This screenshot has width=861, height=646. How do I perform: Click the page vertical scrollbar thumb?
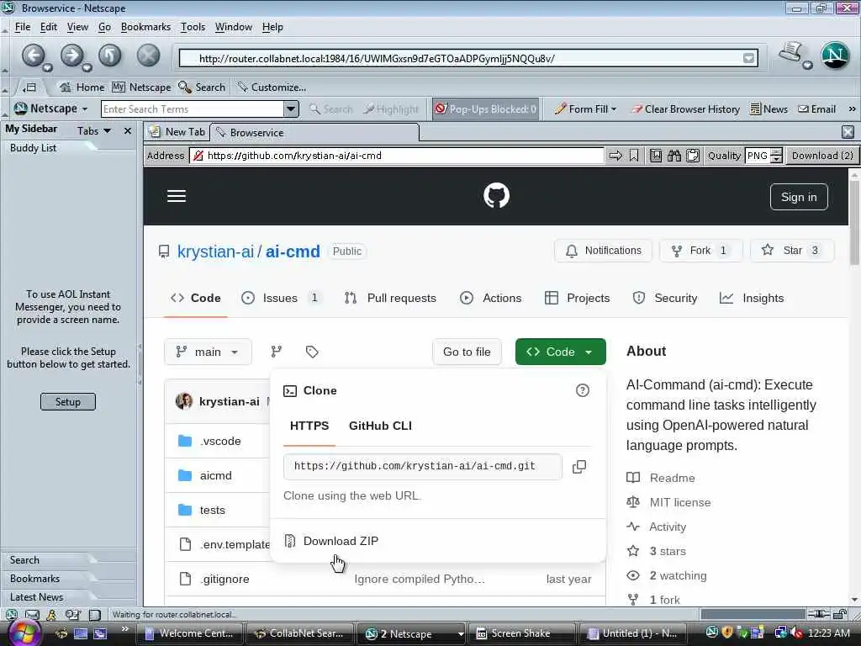854,222
